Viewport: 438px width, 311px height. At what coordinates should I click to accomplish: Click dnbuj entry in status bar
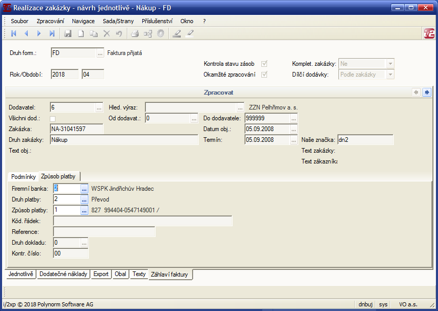366,304
